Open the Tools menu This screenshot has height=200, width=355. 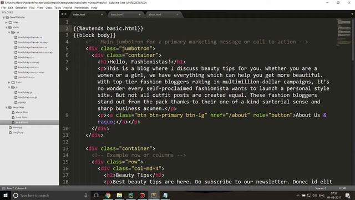(x=58, y=8)
